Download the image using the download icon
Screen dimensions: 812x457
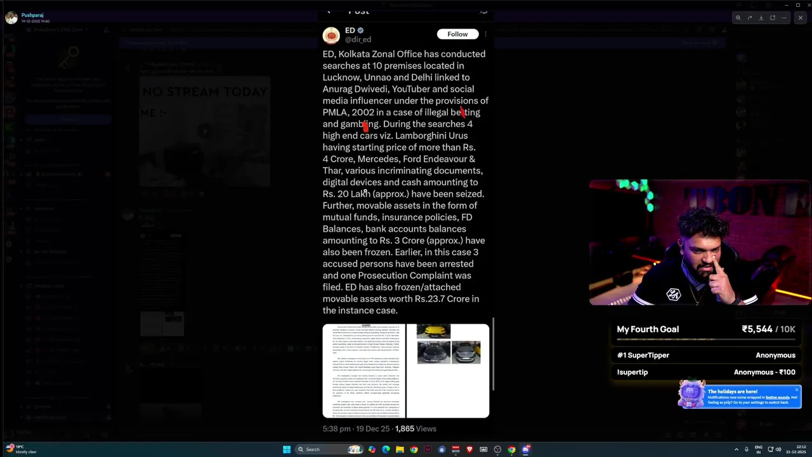(x=761, y=18)
